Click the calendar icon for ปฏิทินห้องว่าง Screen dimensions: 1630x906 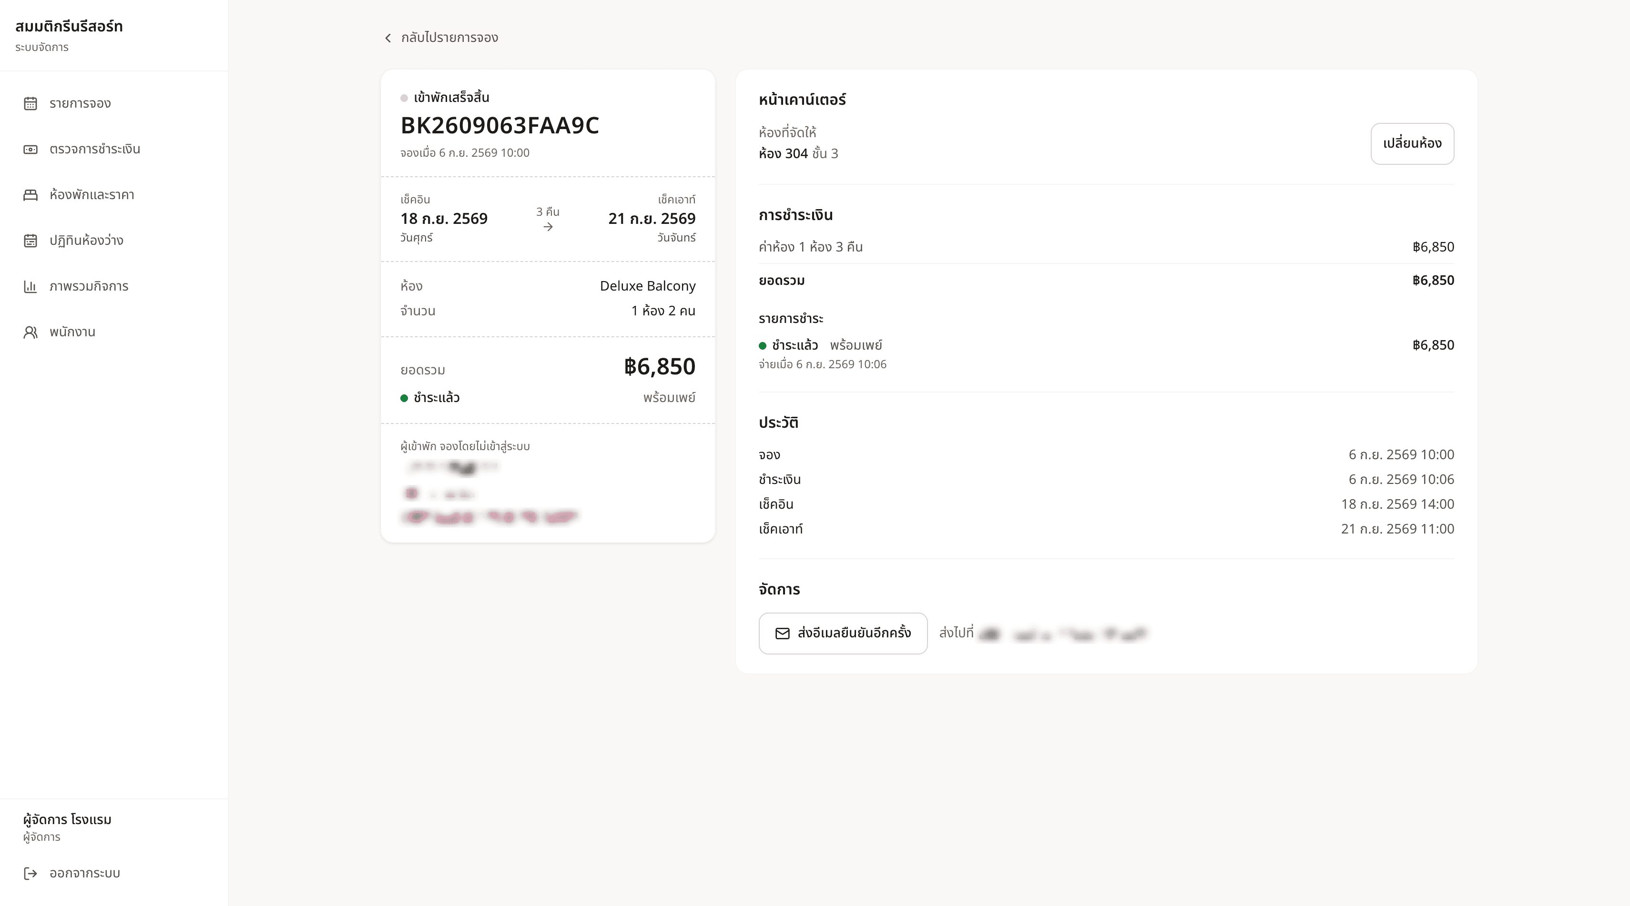coord(31,241)
